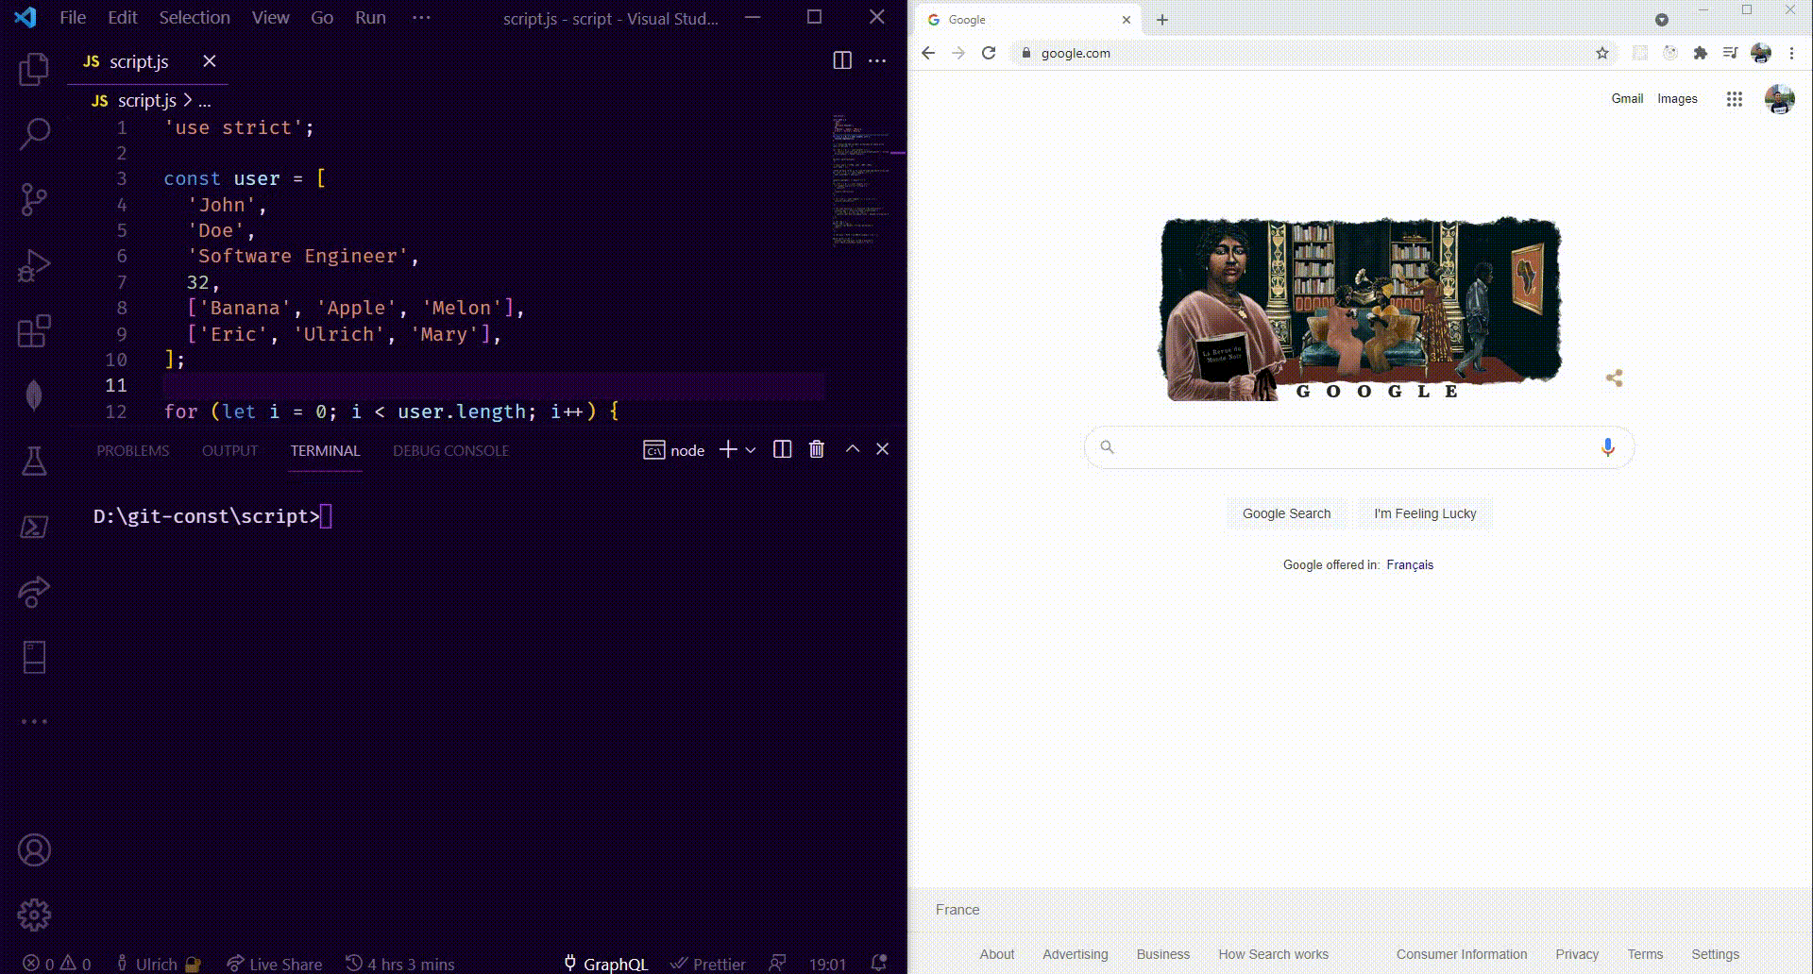This screenshot has height=974, width=1813.
Task: Open the Selection menu
Action: [195, 17]
